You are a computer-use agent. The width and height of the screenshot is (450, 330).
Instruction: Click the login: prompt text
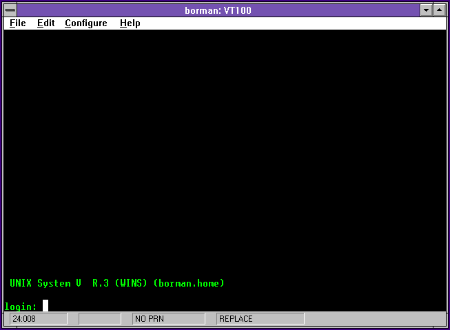pos(21,307)
